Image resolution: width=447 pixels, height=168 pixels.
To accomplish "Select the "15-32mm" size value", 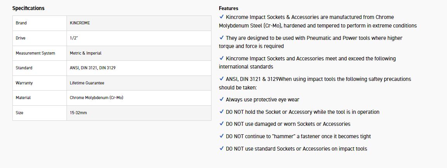I will 78,113.
